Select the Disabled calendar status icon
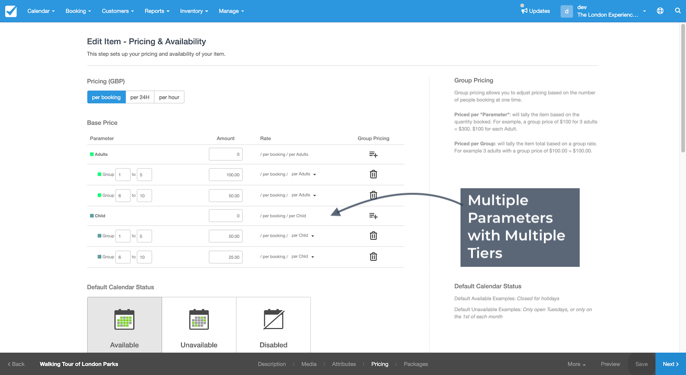686x375 pixels. click(274, 320)
